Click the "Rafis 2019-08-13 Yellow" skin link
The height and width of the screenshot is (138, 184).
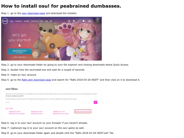61,113
